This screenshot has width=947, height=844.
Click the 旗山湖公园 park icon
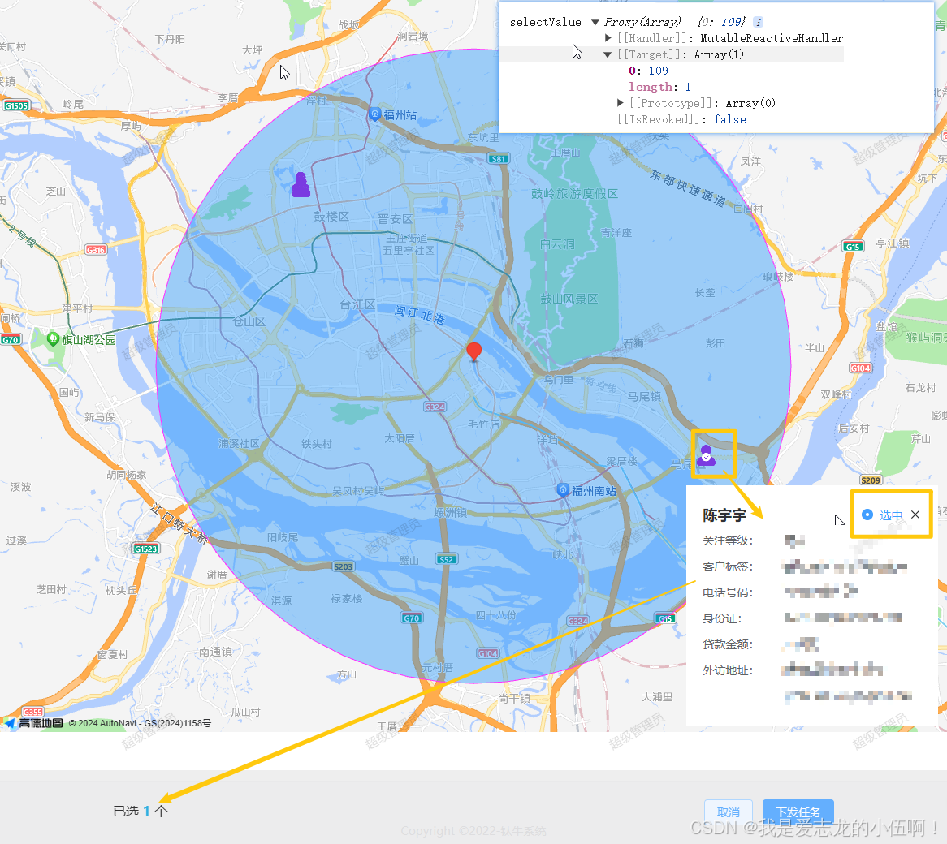53,339
